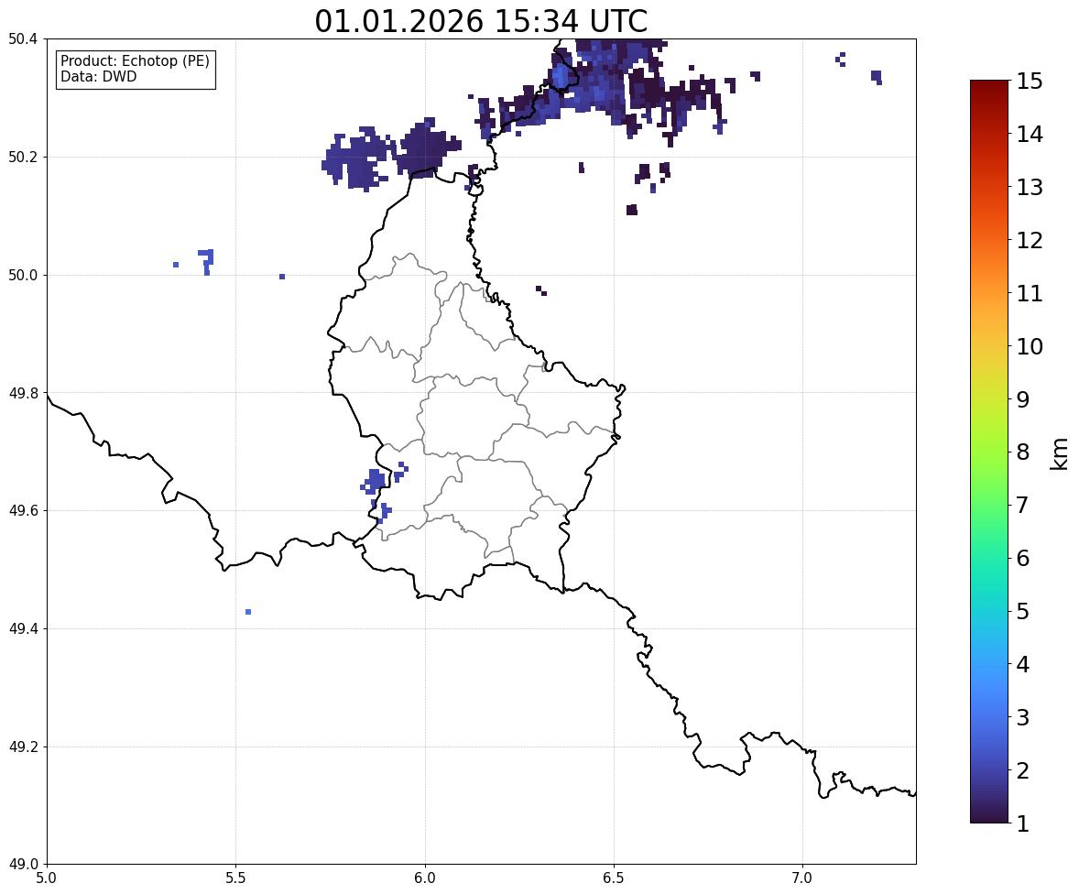1079x894 pixels.
Task: Click longitude axis label 5.0
Action: point(46,878)
